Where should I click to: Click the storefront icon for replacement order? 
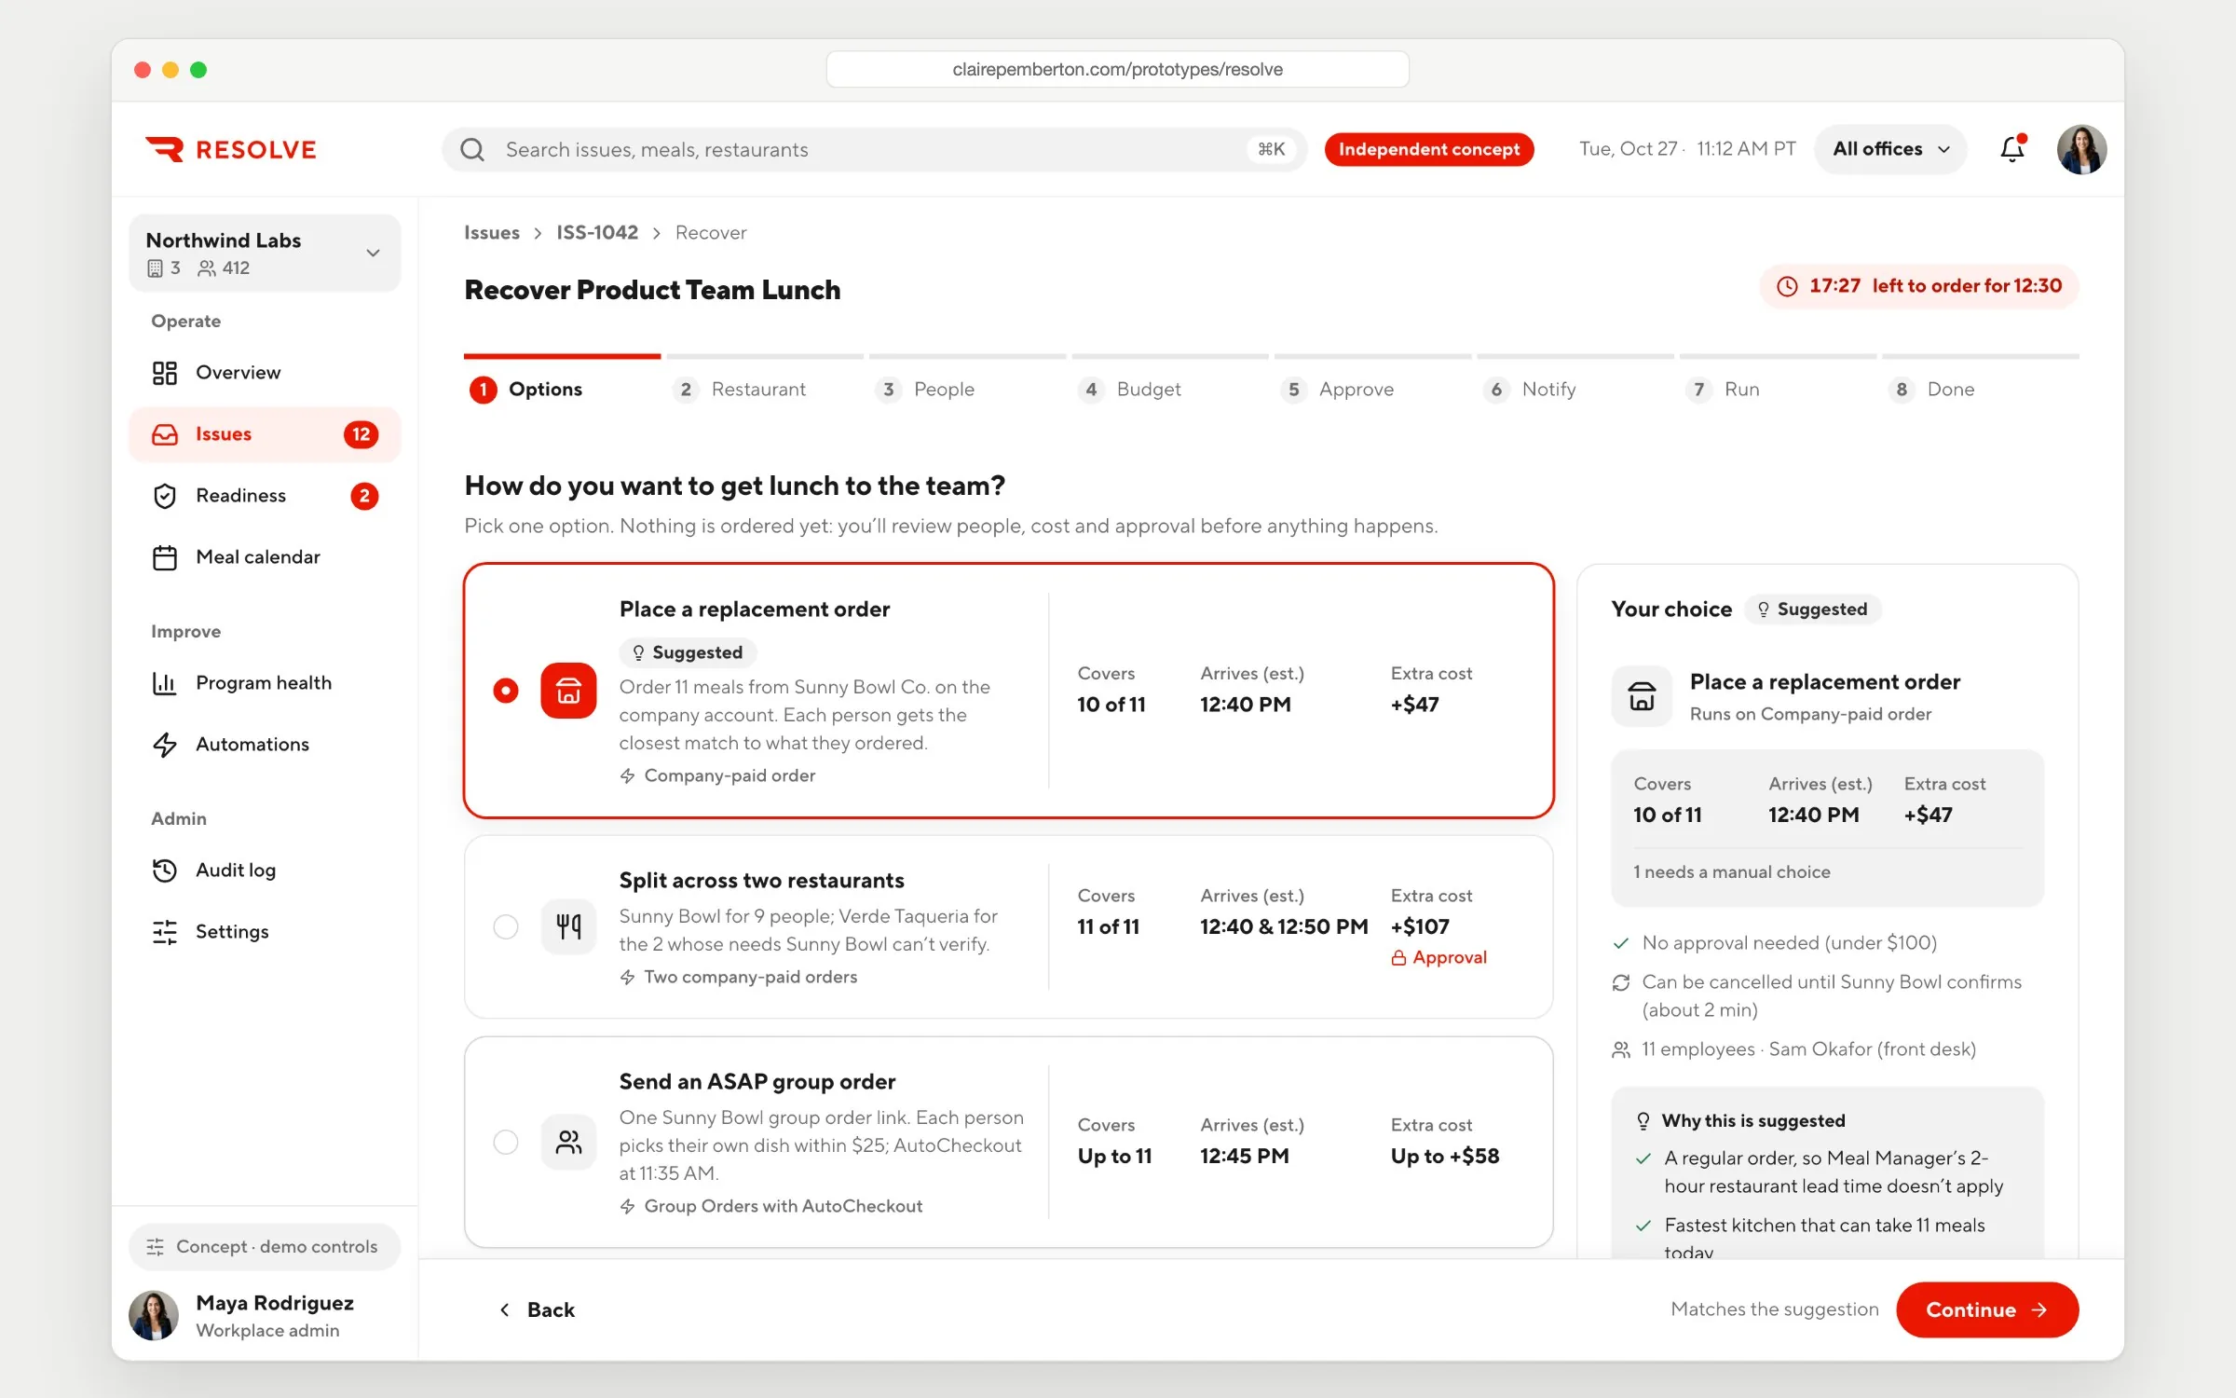coord(568,691)
